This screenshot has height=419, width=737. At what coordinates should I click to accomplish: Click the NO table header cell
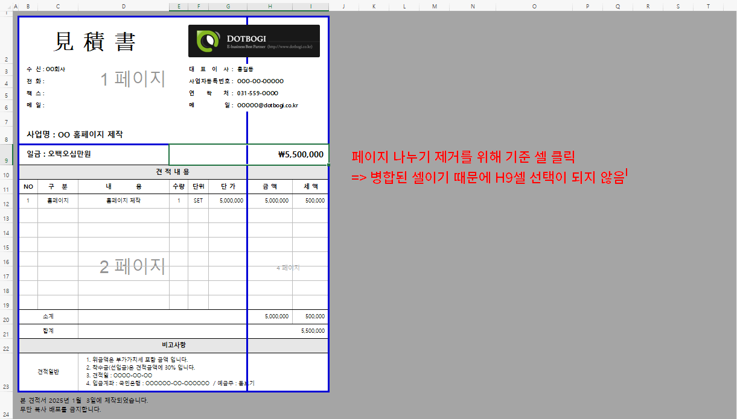[x=28, y=186]
